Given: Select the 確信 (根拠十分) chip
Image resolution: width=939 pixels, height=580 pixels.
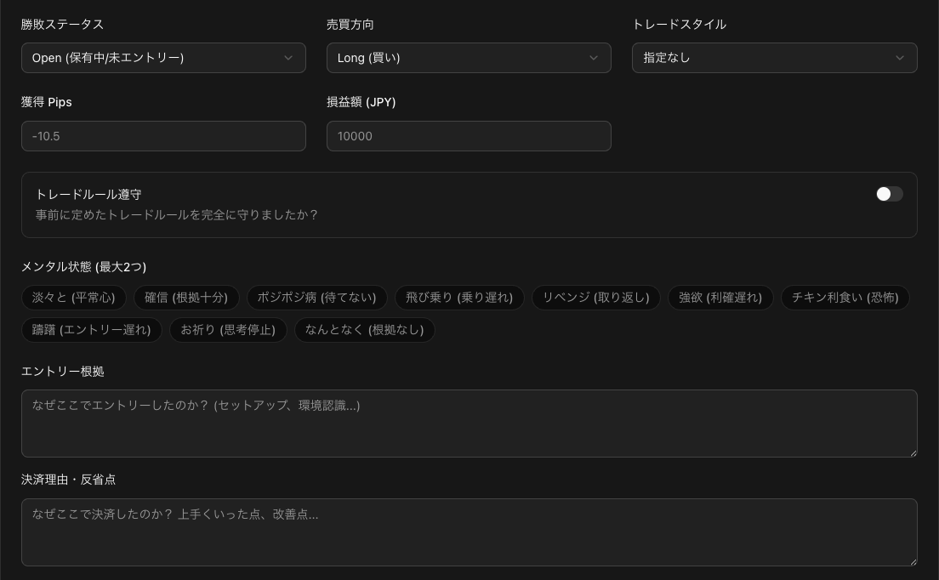Looking at the screenshot, I should [x=186, y=298].
